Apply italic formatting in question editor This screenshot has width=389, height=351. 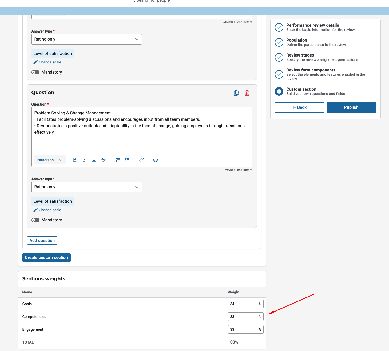coord(84,160)
